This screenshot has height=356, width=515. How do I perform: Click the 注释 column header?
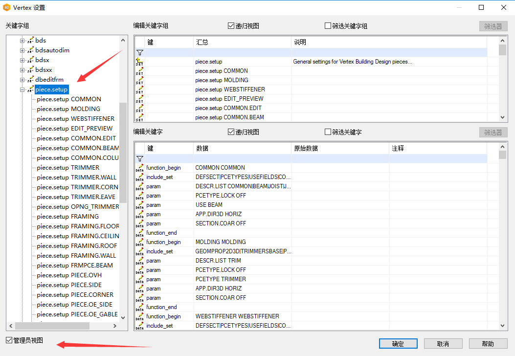438,148
